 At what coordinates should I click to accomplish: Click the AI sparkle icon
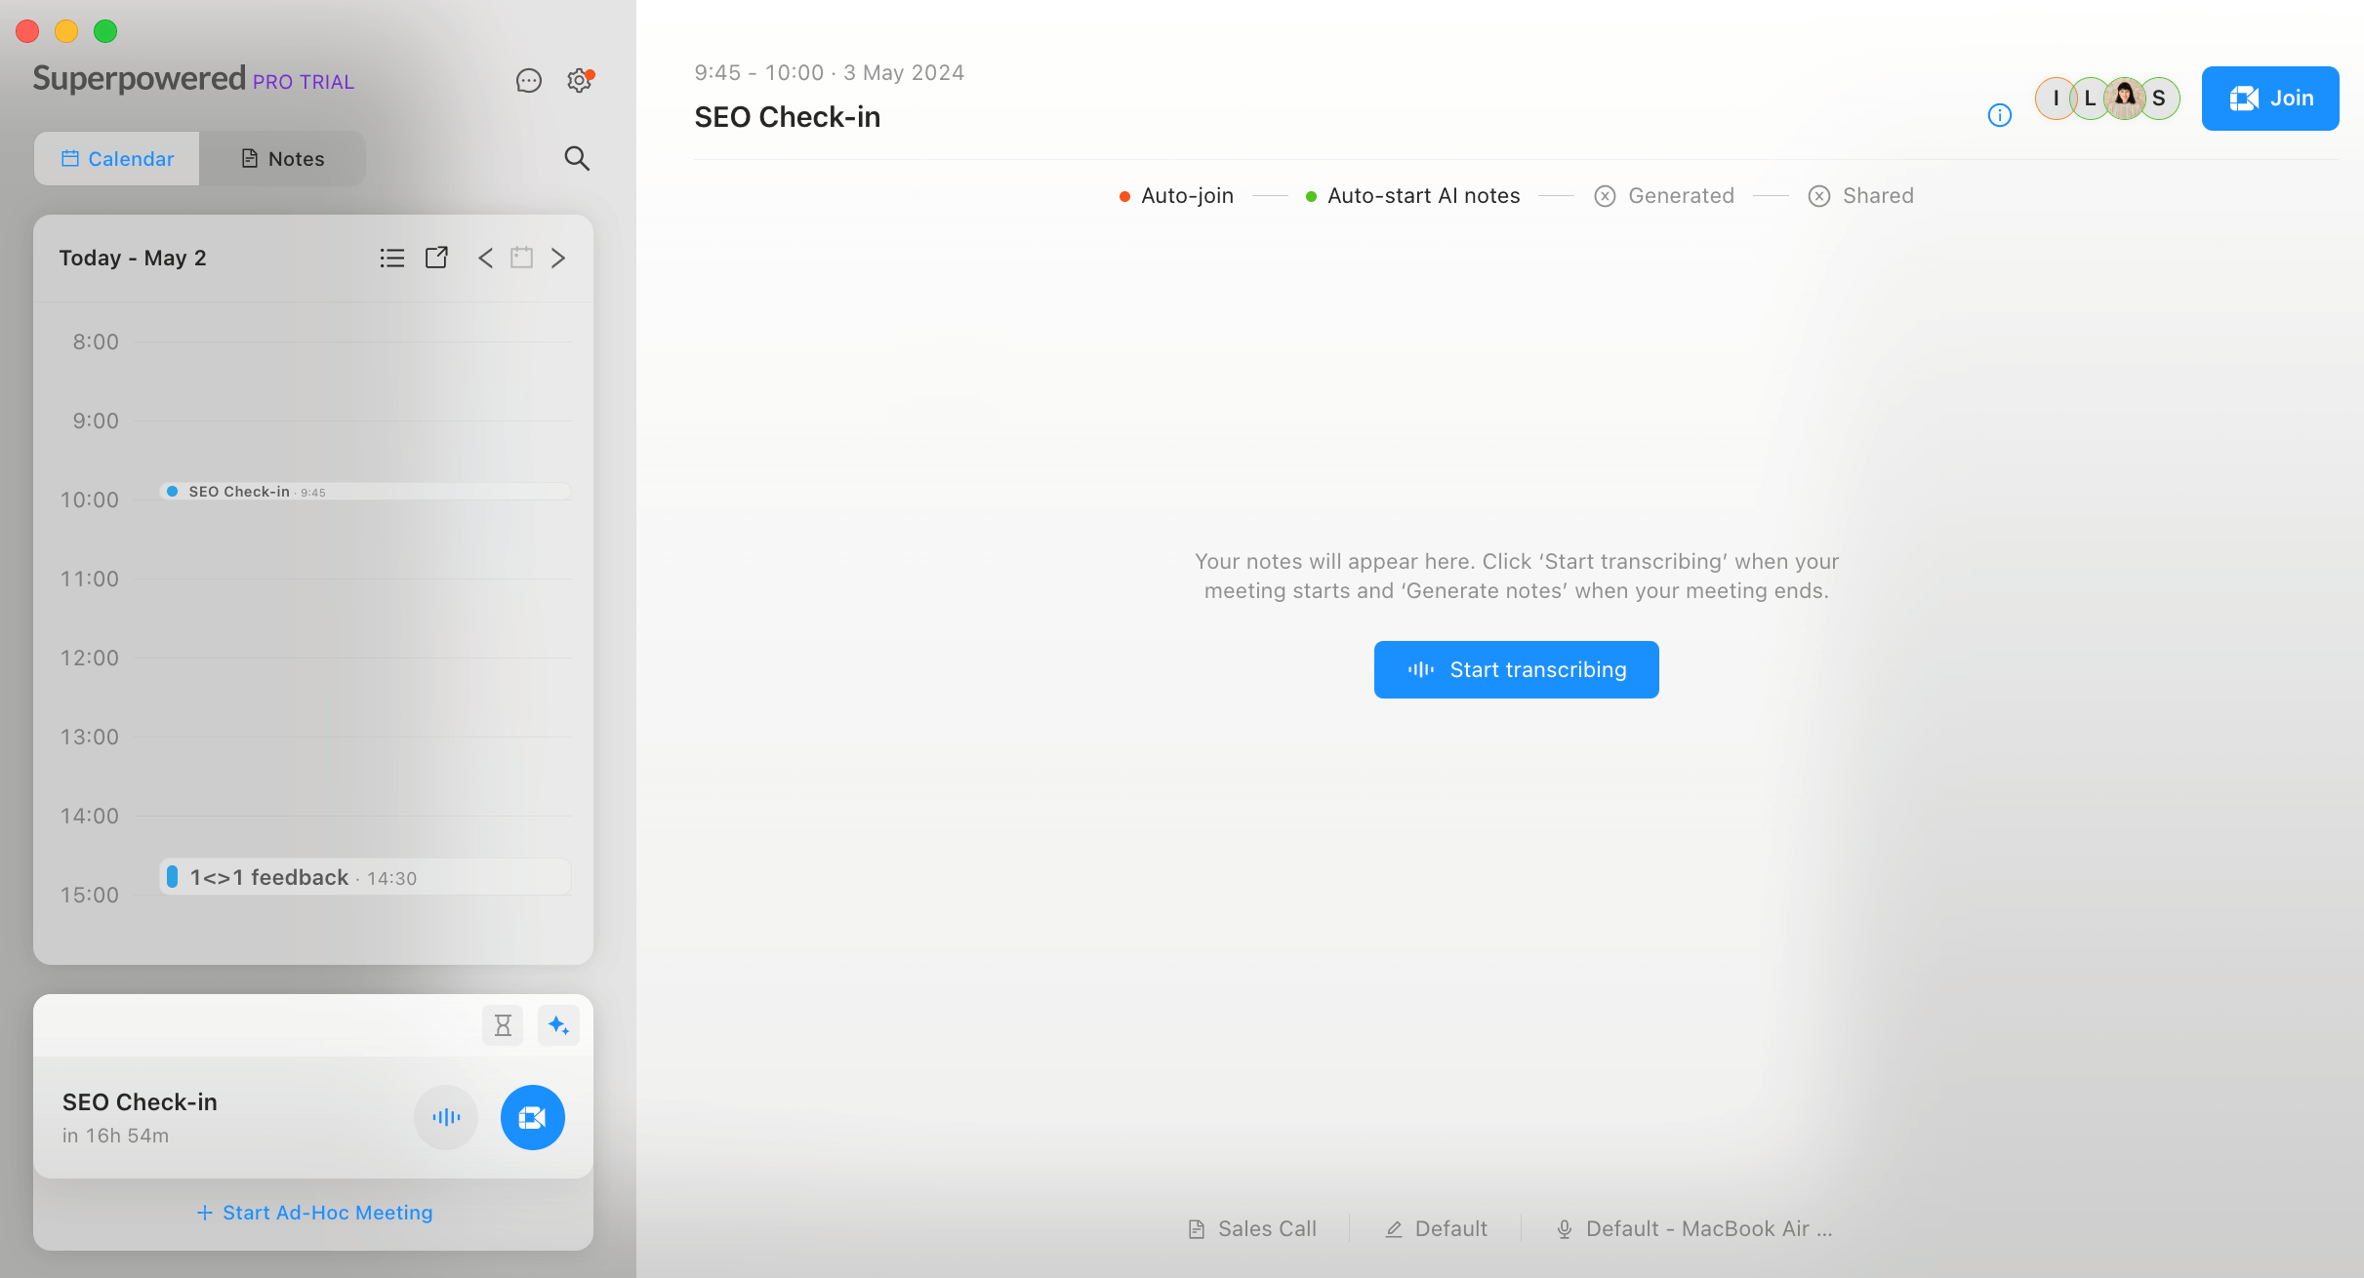558,1025
